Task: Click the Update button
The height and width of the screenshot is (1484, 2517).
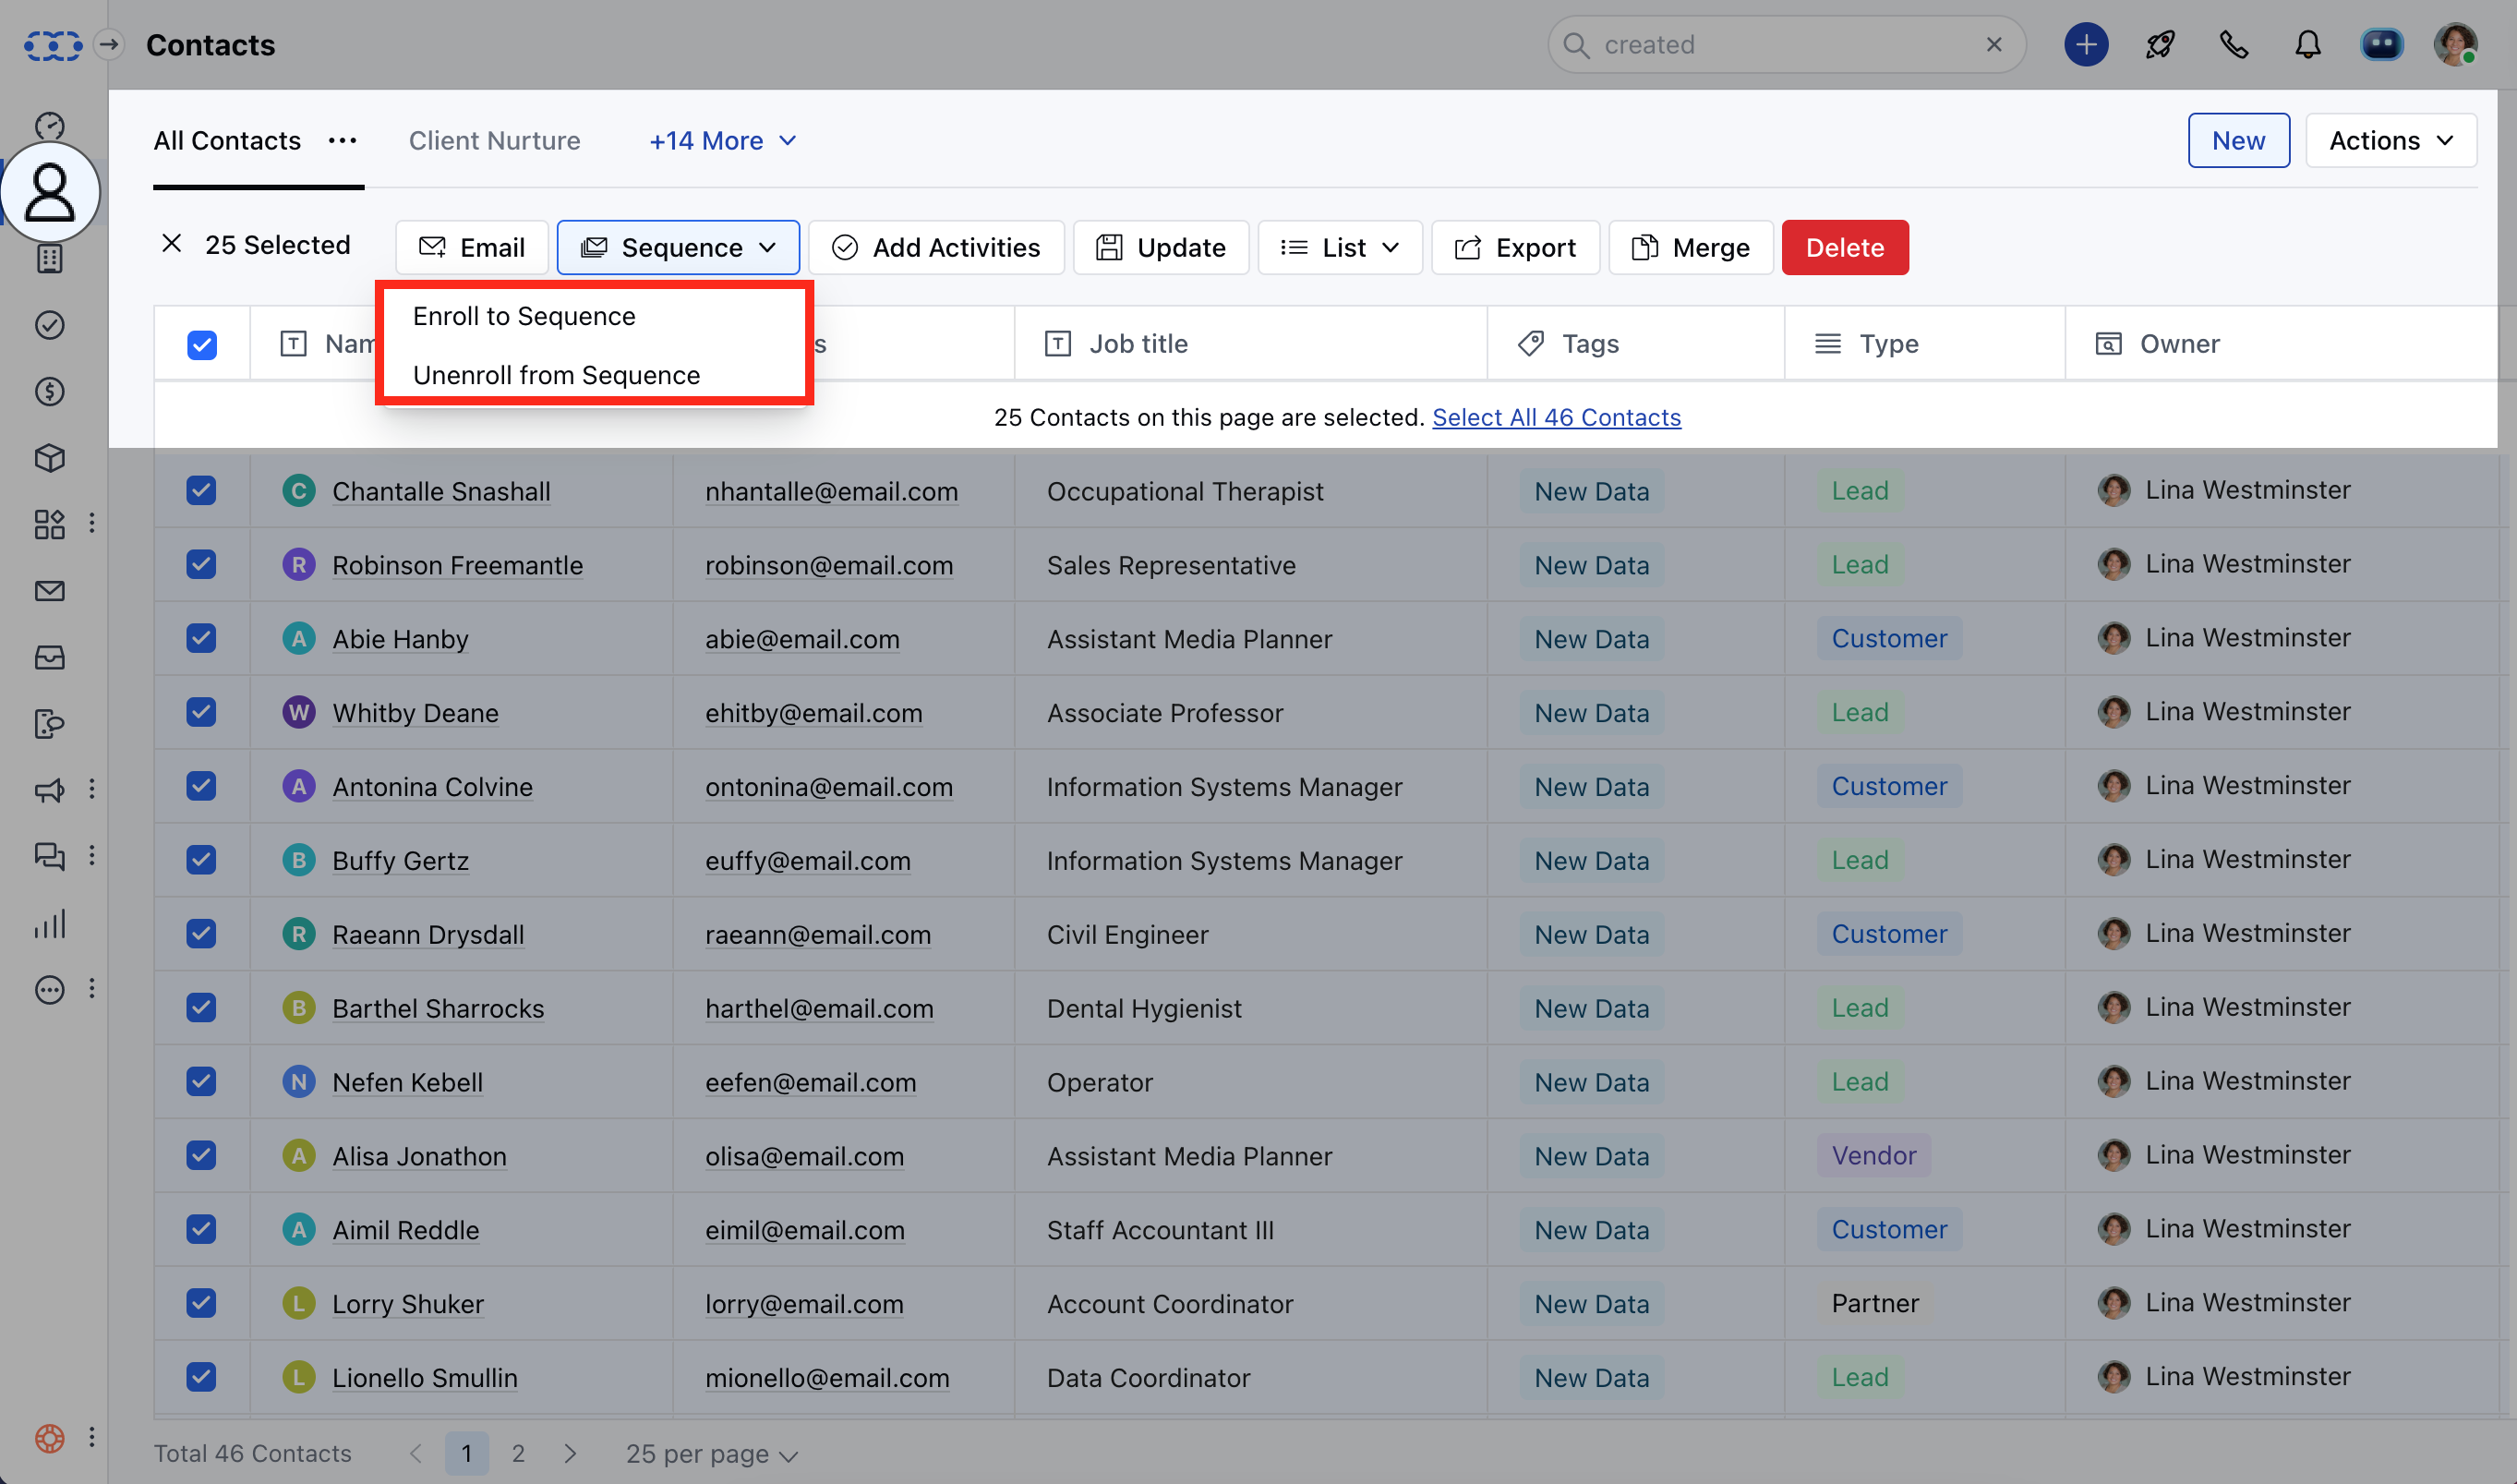Action: [1161, 247]
